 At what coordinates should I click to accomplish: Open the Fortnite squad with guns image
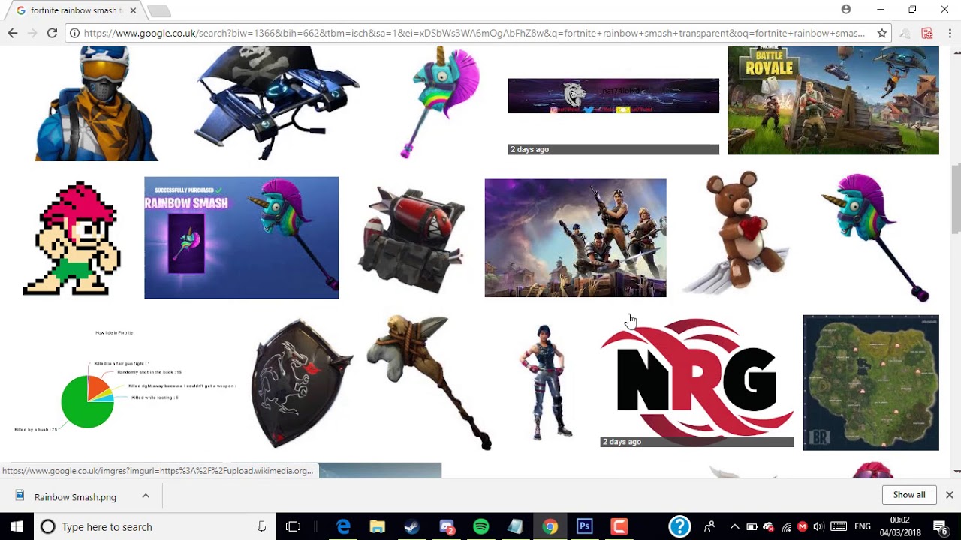[575, 238]
